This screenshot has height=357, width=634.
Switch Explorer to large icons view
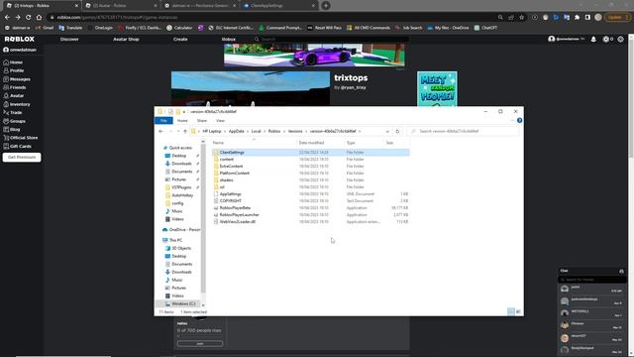coord(518,311)
